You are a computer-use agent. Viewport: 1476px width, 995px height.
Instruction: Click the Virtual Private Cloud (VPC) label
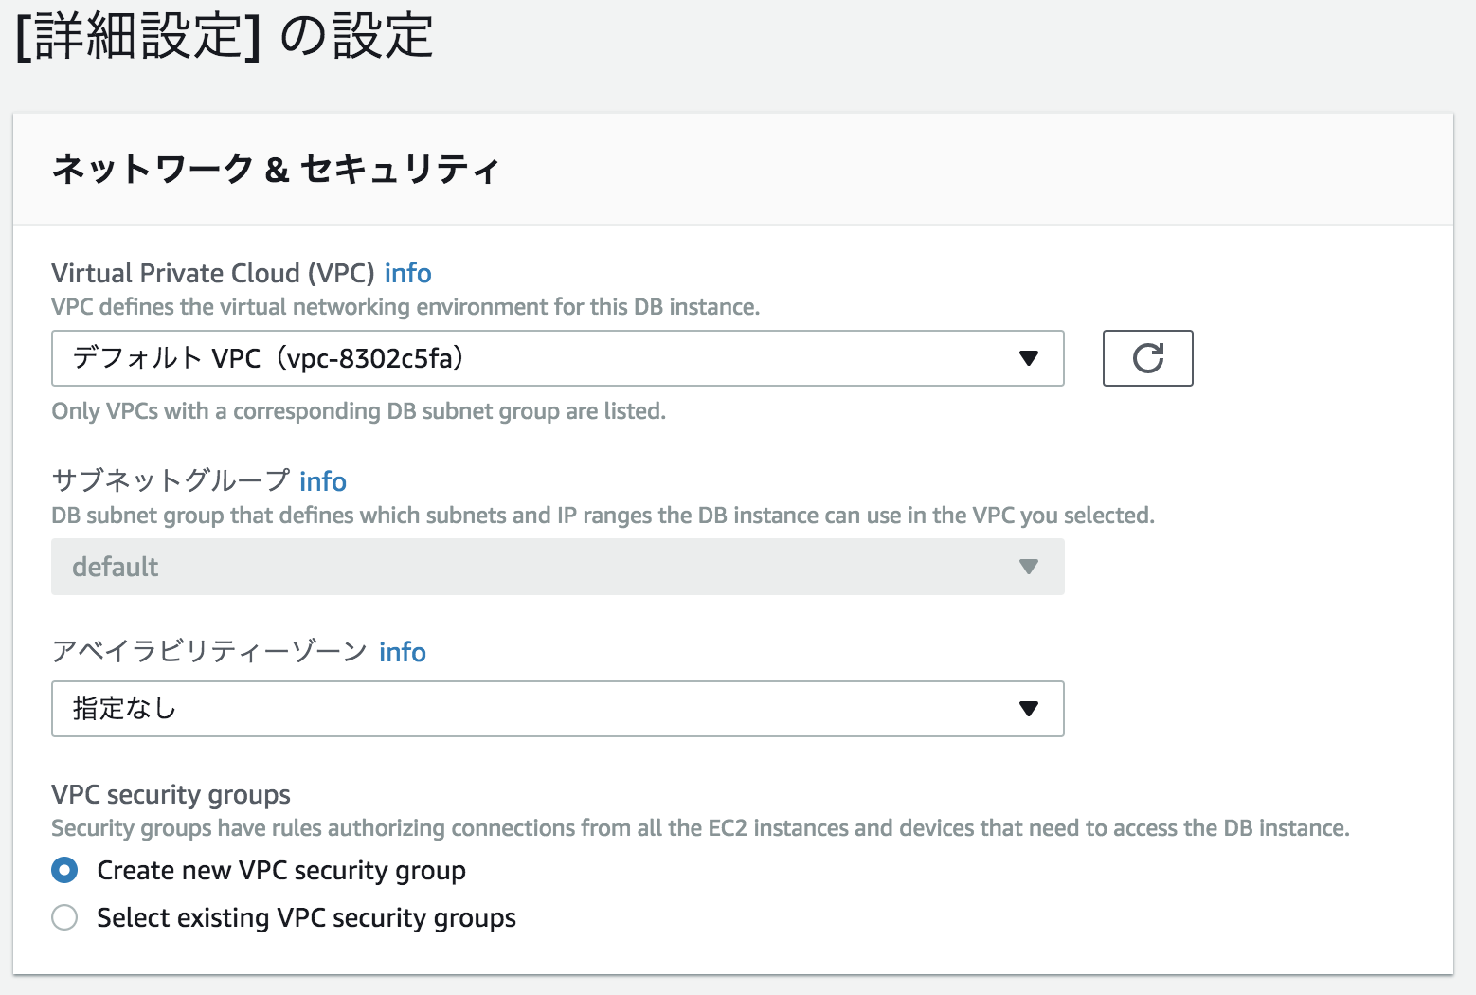(213, 273)
